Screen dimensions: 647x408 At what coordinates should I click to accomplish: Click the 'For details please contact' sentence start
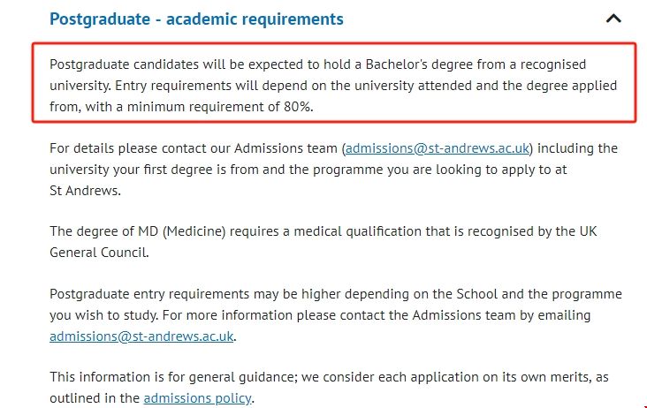click(x=124, y=147)
